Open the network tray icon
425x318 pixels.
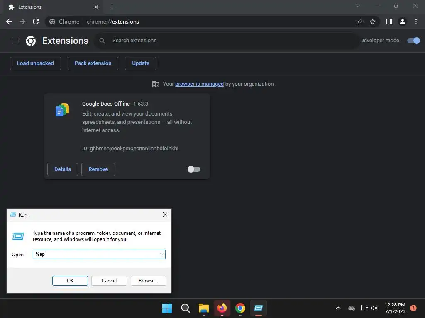pyautogui.click(x=364, y=308)
